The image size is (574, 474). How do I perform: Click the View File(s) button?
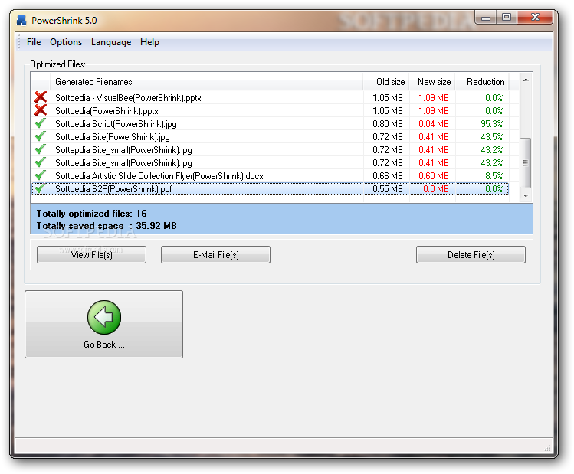tap(91, 254)
